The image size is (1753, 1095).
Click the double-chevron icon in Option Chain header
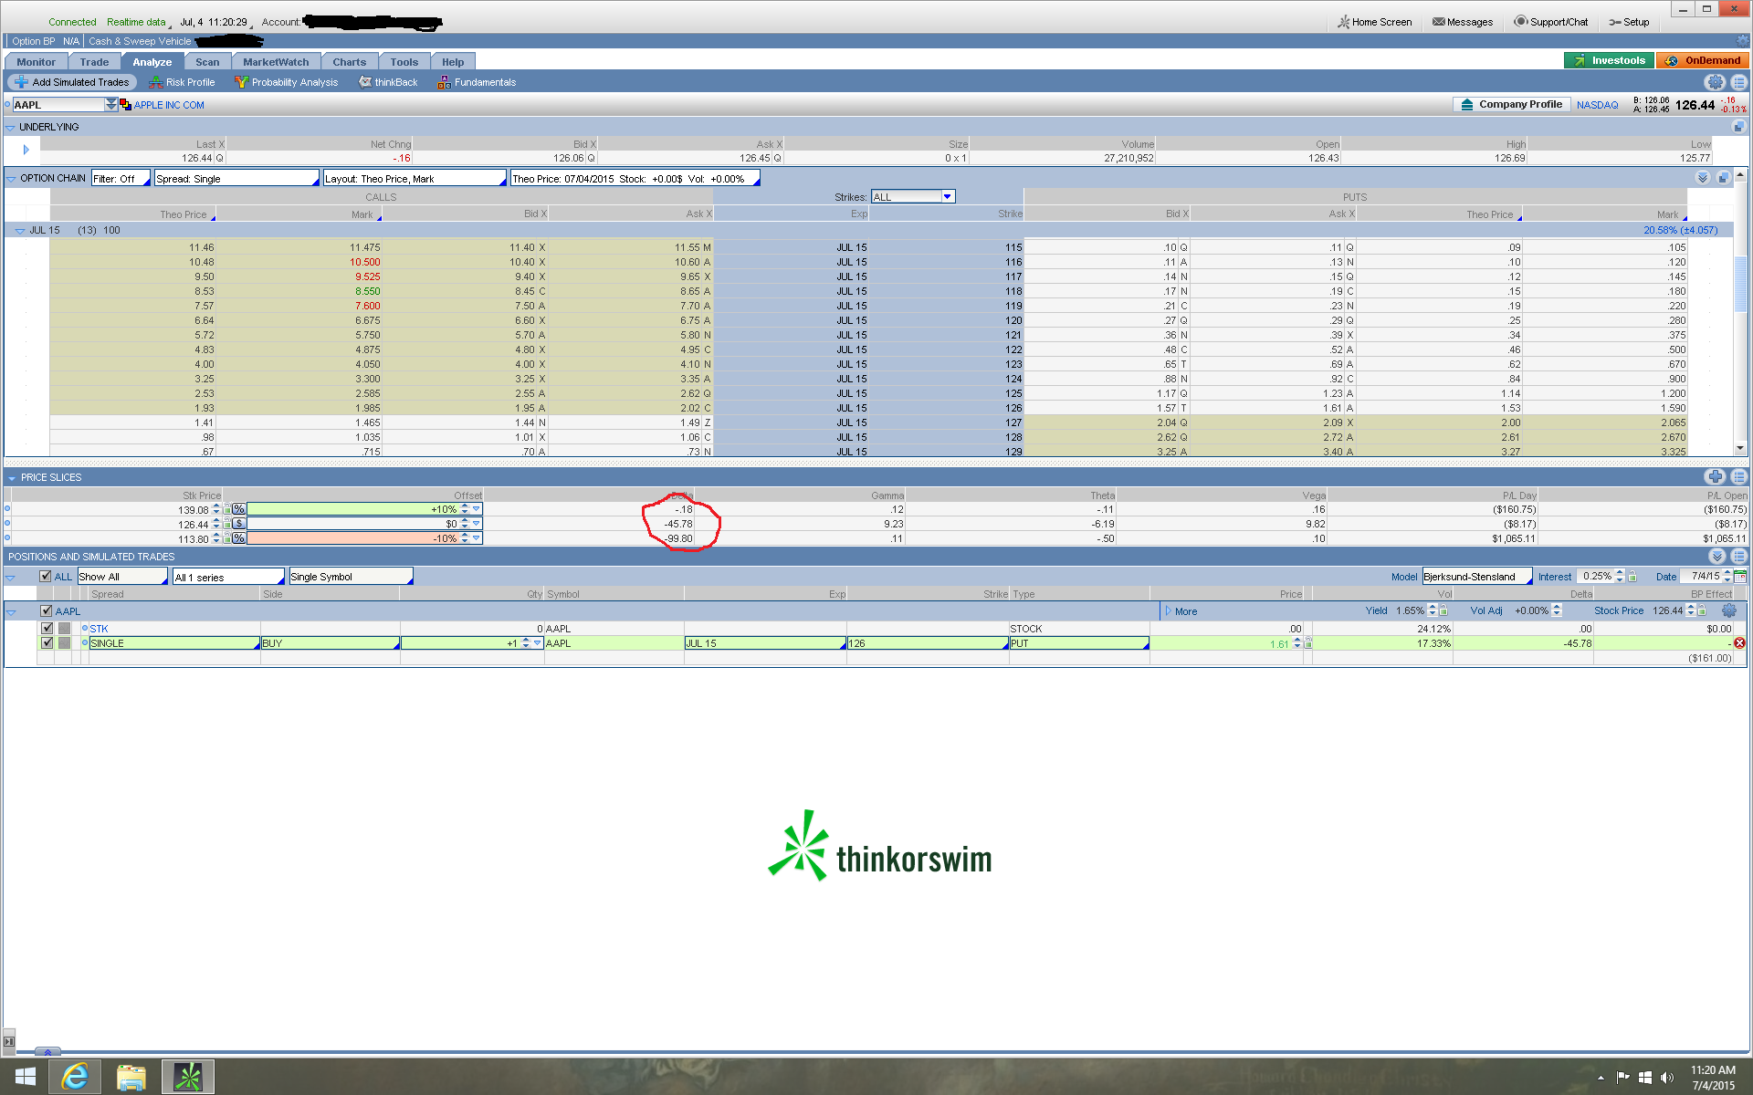1703,178
